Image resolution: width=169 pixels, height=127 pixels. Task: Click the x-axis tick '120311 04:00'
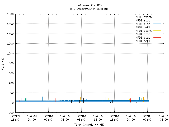click(164, 118)
